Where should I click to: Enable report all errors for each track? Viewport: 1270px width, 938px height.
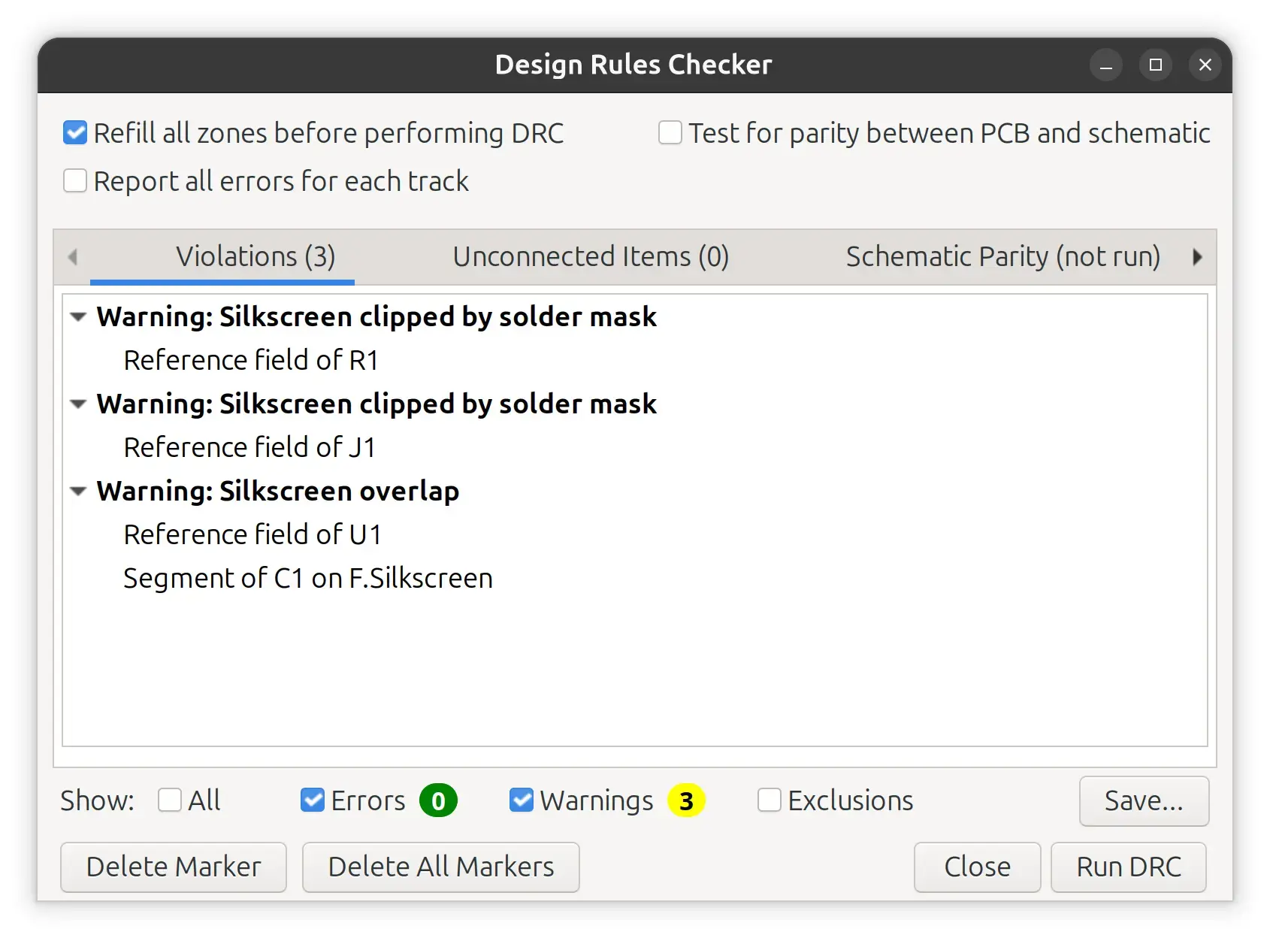pyautogui.click(x=75, y=181)
